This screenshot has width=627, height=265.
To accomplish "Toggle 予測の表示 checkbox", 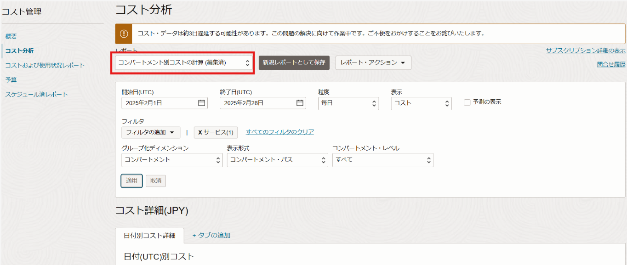I will point(467,102).
